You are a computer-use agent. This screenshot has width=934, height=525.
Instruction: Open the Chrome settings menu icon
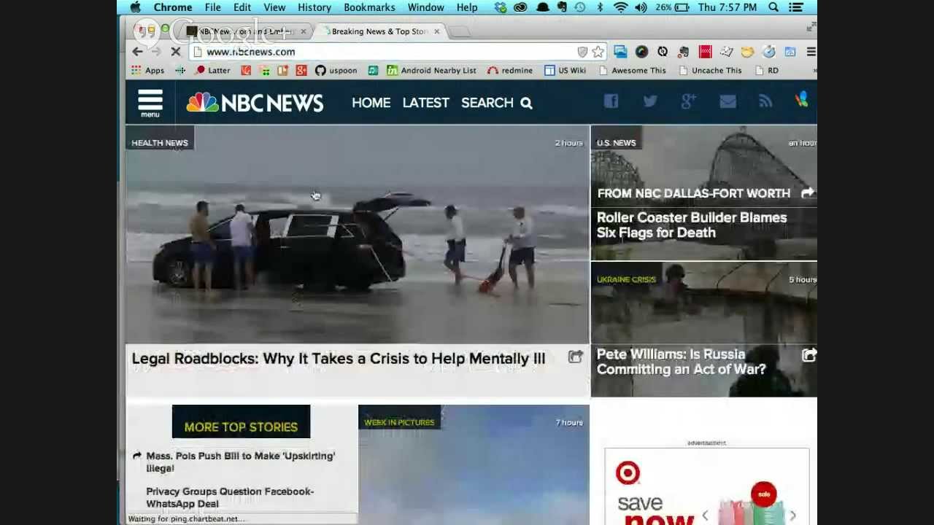[811, 52]
